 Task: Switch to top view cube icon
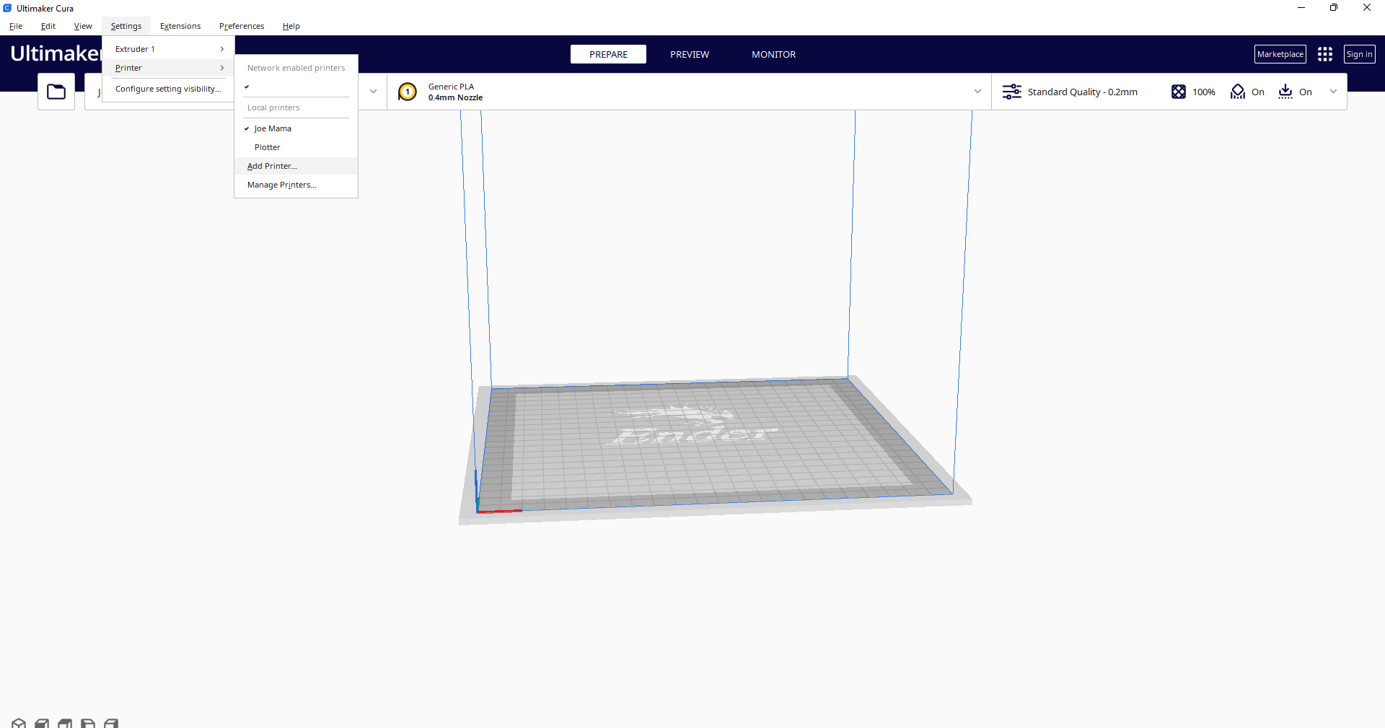tap(65, 723)
